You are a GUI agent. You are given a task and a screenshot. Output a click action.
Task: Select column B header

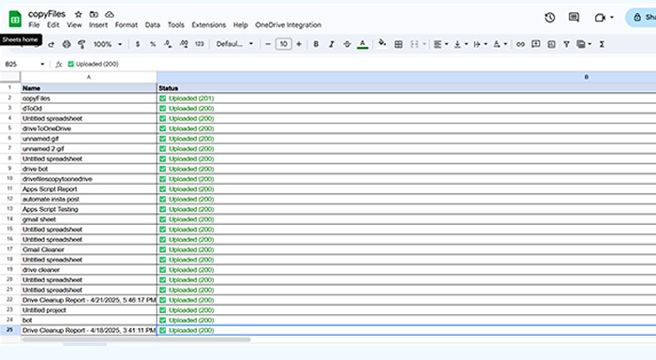[x=406, y=77]
